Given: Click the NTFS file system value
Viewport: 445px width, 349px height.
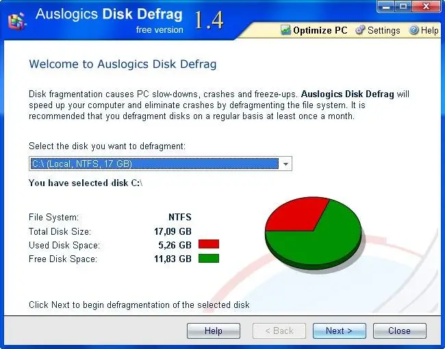Looking at the screenshot, I should pos(180,218).
